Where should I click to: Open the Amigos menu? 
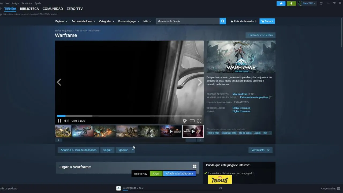pos(15,3)
